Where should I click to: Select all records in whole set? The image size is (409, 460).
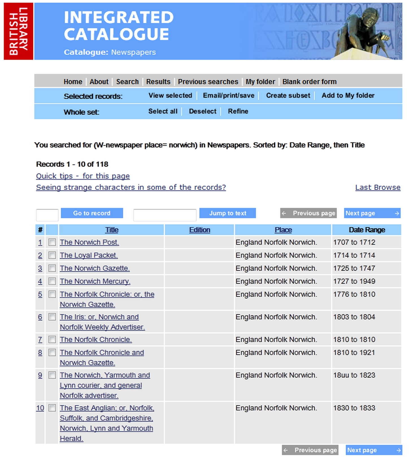click(x=163, y=111)
